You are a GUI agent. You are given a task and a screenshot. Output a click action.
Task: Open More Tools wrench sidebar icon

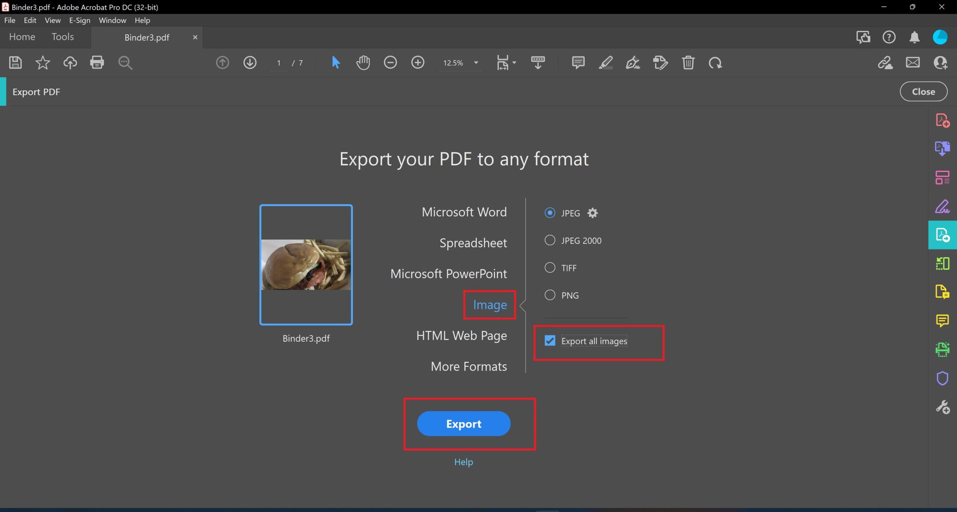coord(943,407)
